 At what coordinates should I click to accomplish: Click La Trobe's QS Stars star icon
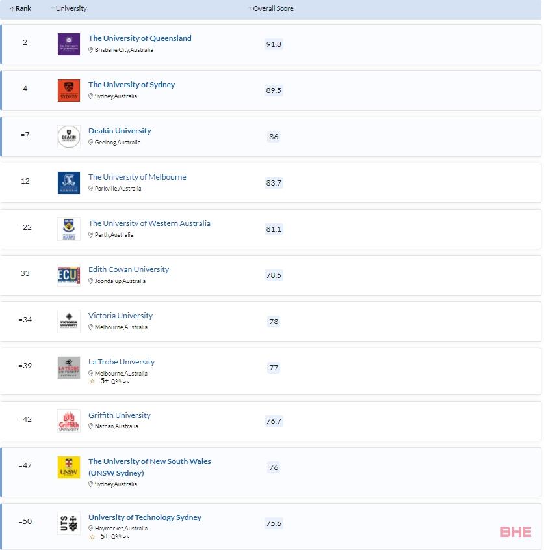[92, 381]
